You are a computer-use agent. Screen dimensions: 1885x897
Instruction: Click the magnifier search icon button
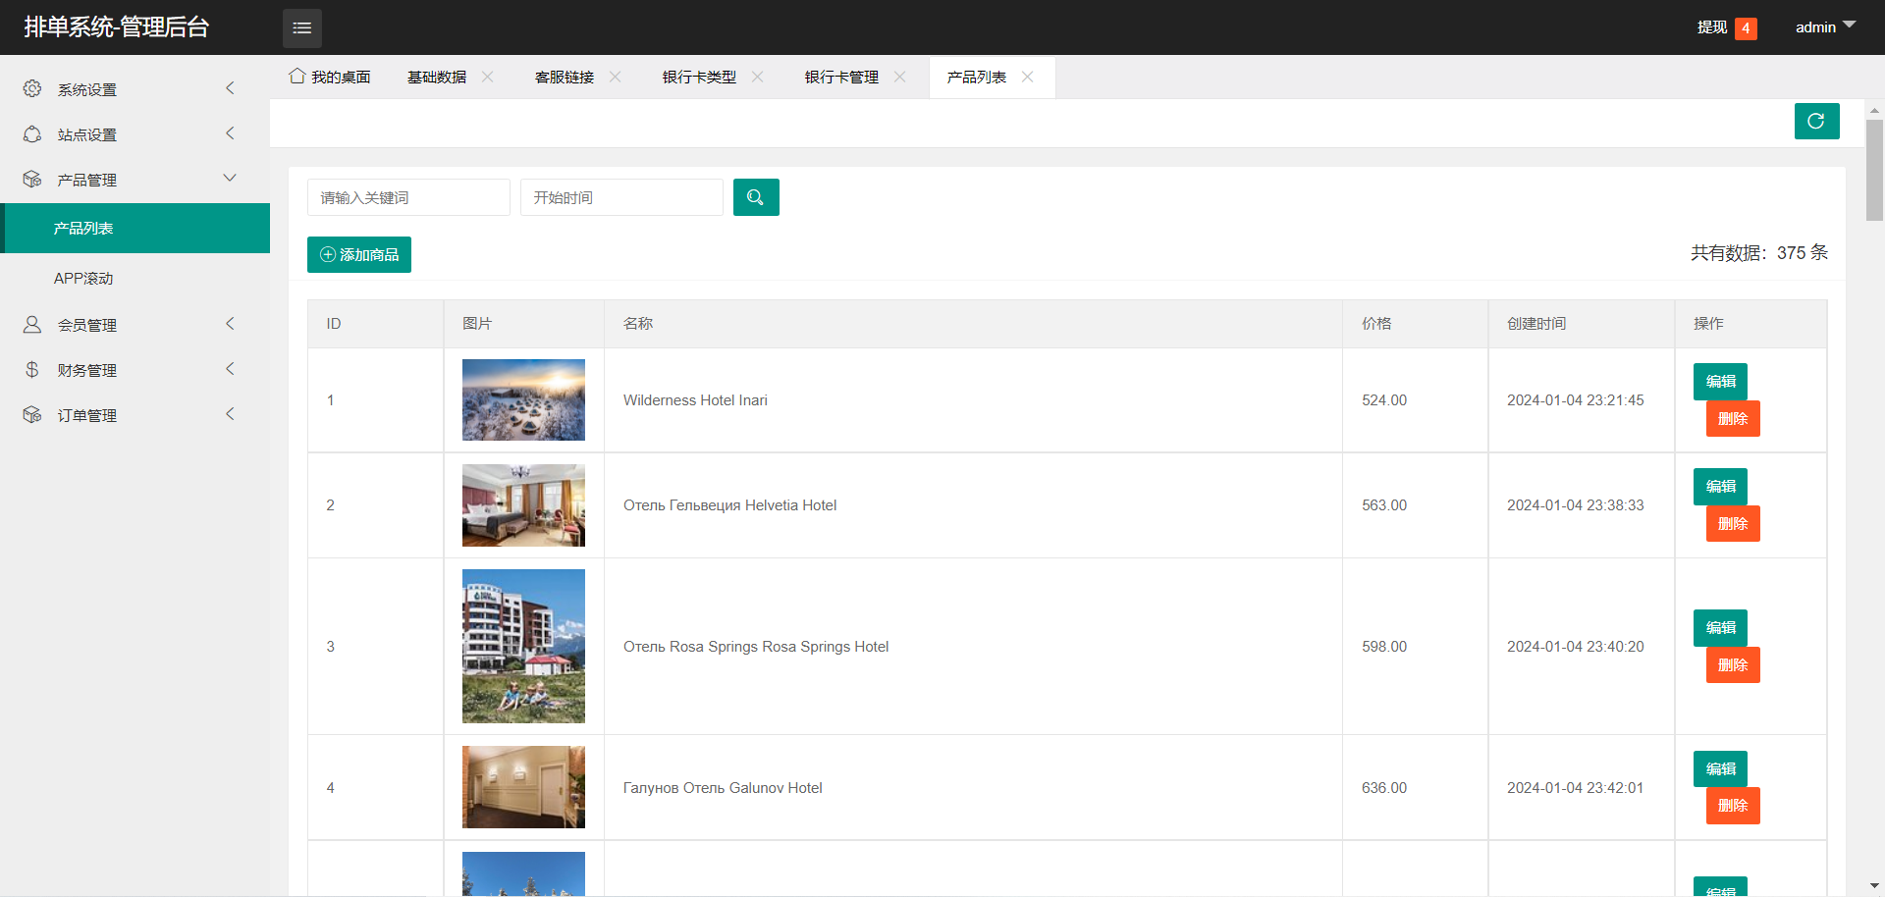(755, 197)
